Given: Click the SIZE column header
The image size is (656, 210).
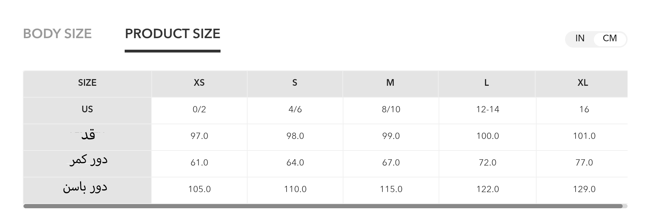Looking at the screenshot, I should [x=87, y=83].
